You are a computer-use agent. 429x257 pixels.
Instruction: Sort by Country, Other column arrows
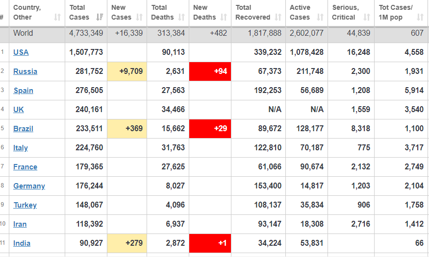(x=57, y=17)
